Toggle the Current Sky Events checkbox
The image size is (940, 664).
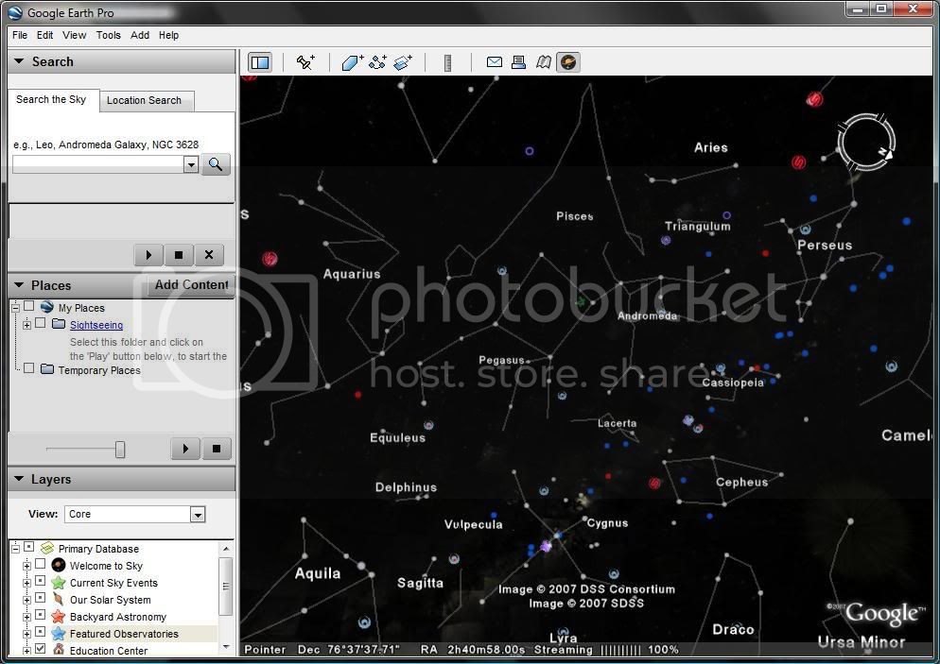[x=40, y=581]
